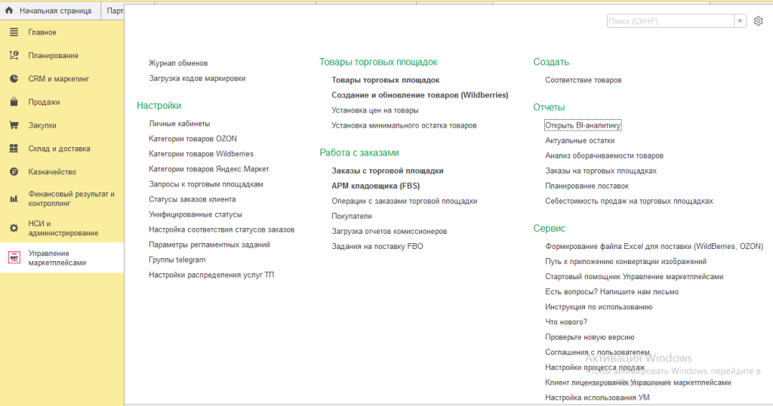773x406 pixels.
Task: Click the Планирование sidebar icon
Action: click(x=14, y=55)
